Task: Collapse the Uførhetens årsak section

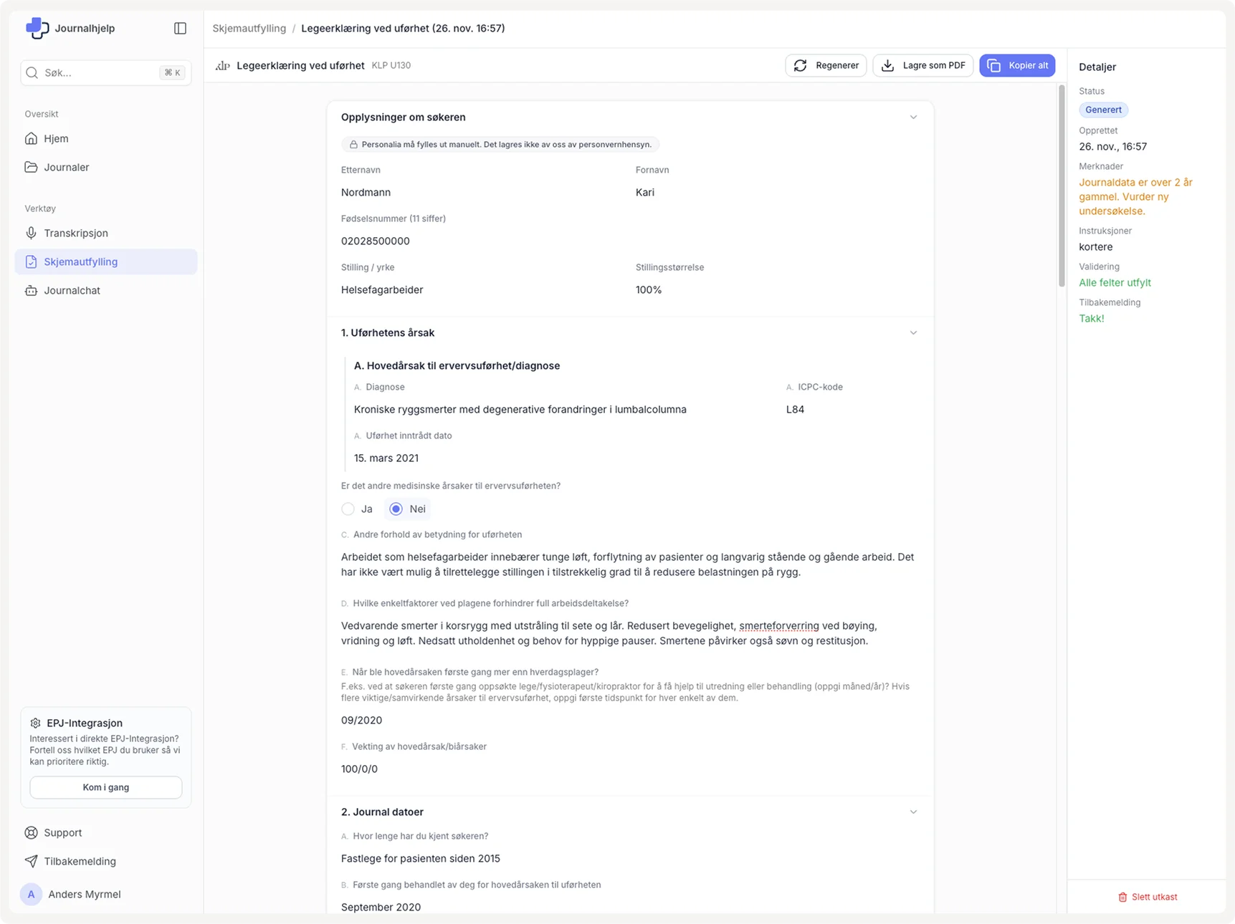Action: pyautogui.click(x=912, y=333)
